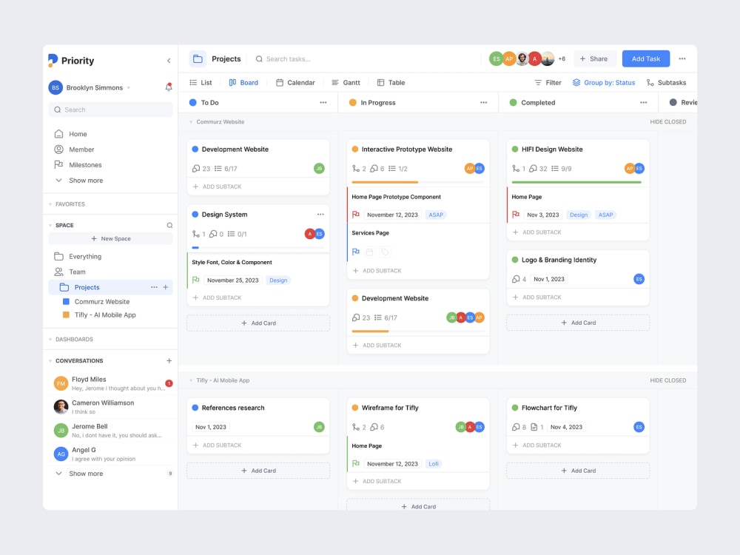Switch to Calendar view
The image size is (740, 555).
click(295, 83)
